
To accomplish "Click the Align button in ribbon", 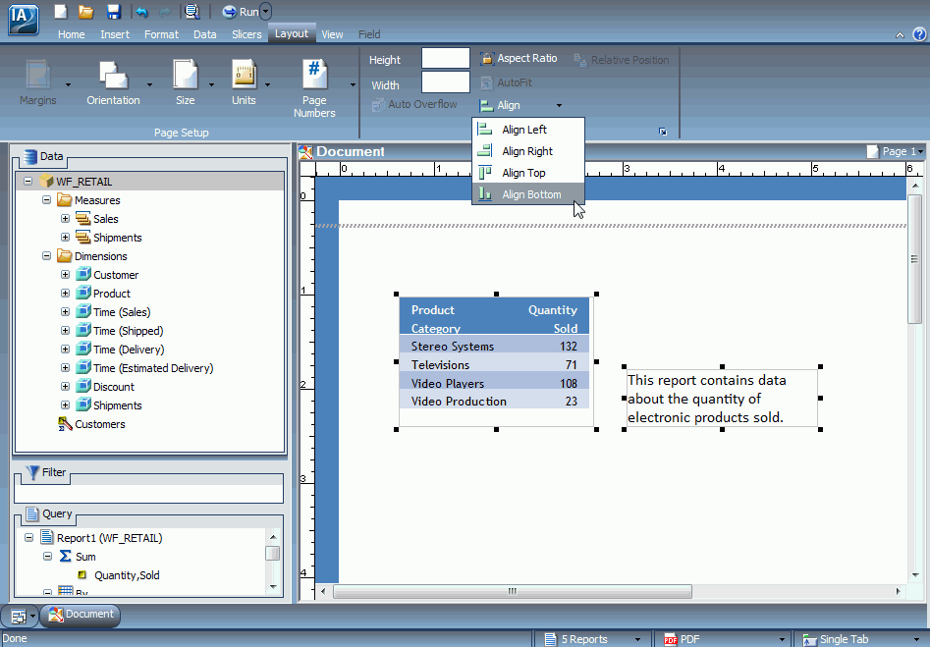I will (500, 106).
